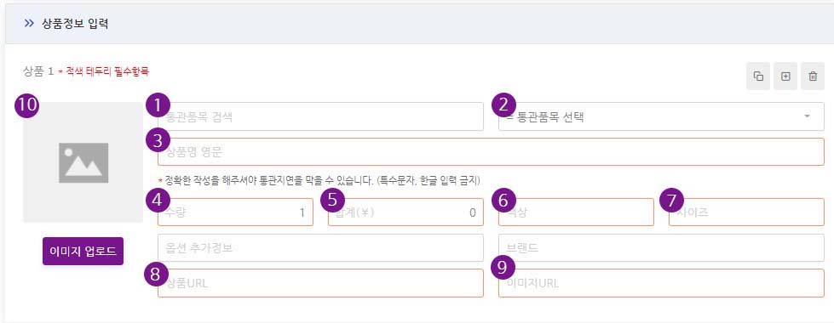Focus the 브랜드 brand field
The height and width of the screenshot is (323, 834).
click(661, 247)
